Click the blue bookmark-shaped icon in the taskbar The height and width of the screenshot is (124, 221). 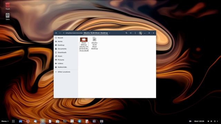pos(21,121)
